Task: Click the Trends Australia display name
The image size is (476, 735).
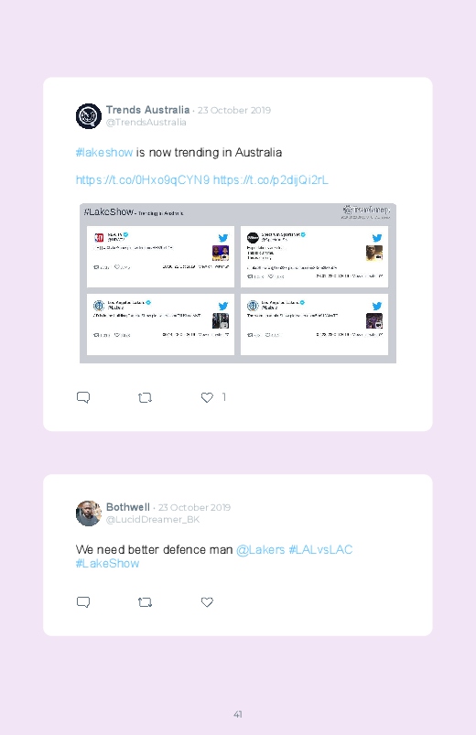Action: 147,110
